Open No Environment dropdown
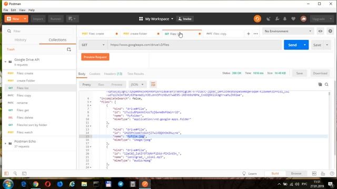337x189 pixels. 288,31
